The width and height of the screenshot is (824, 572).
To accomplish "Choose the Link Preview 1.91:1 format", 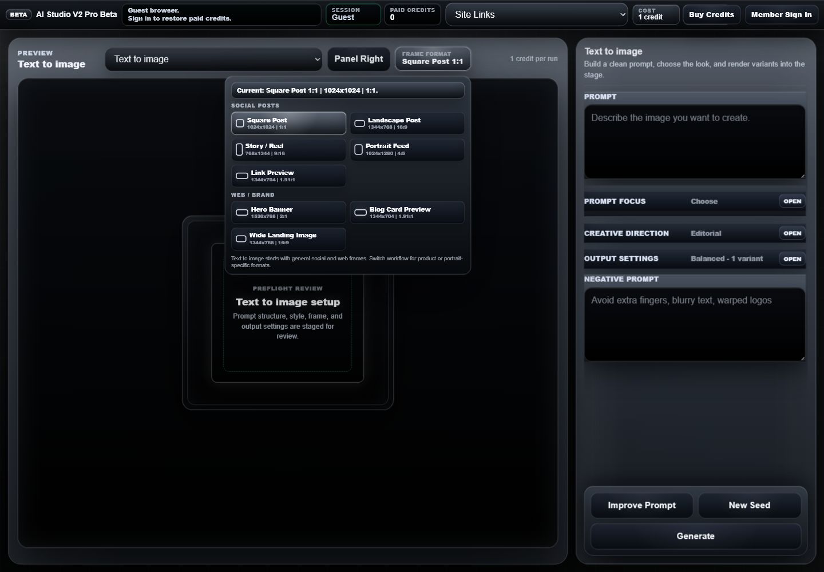I will (288, 176).
